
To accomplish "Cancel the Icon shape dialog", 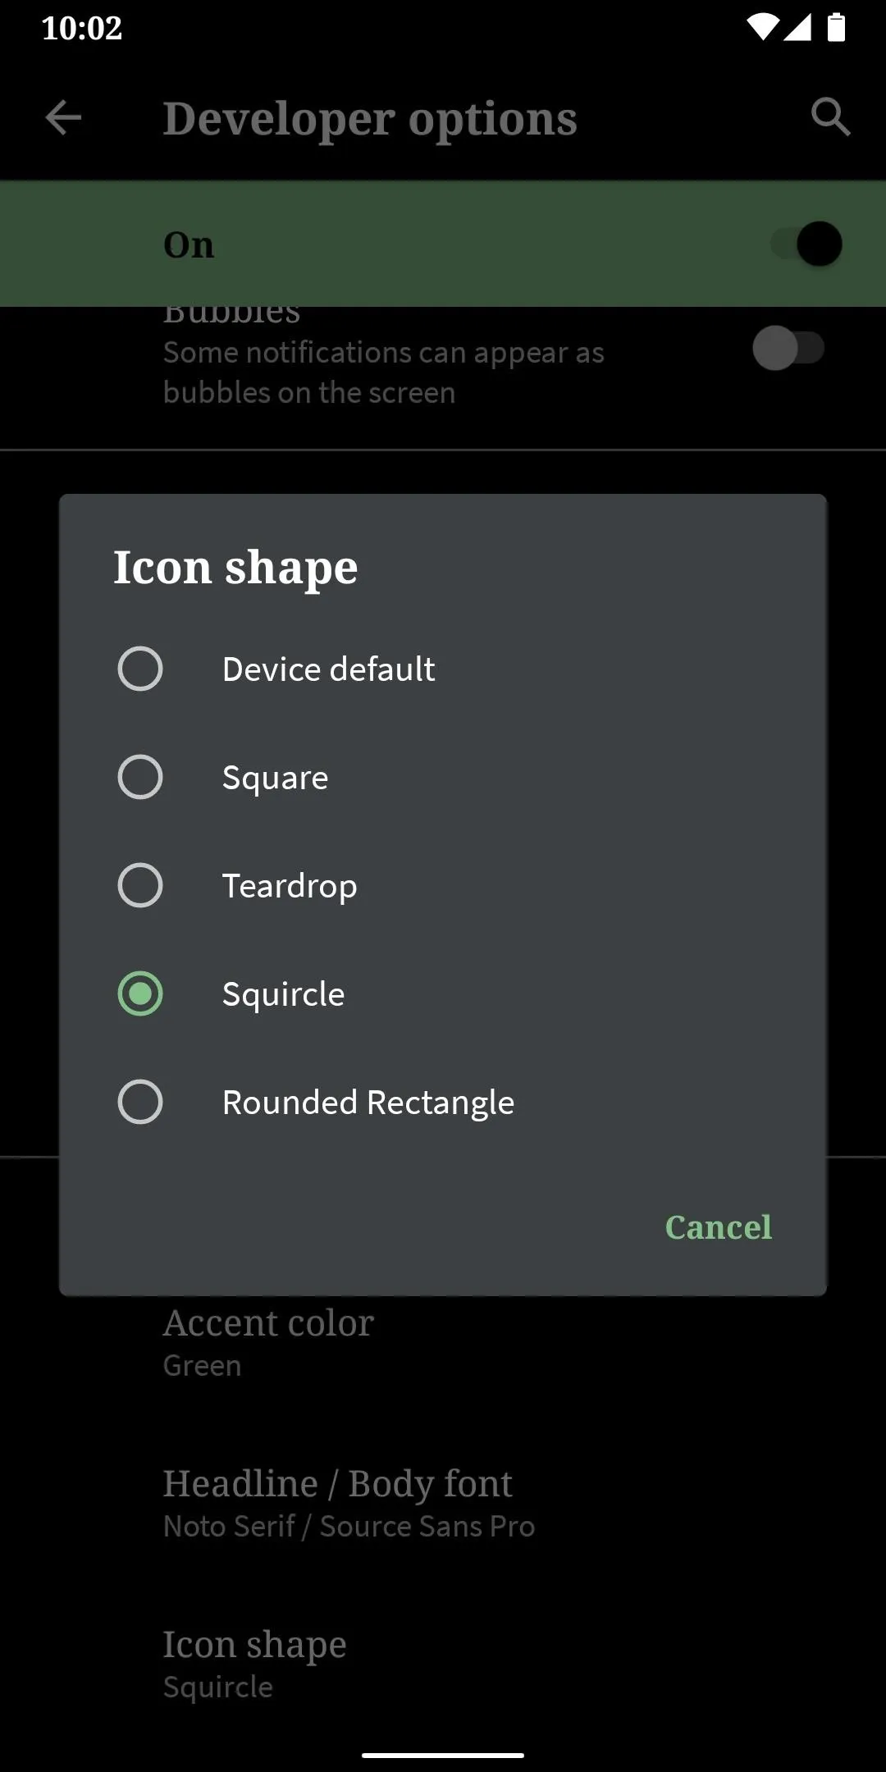I will tap(719, 1227).
